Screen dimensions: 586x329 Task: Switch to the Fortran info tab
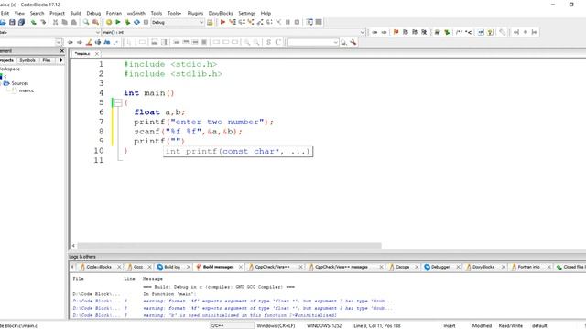coord(528,267)
